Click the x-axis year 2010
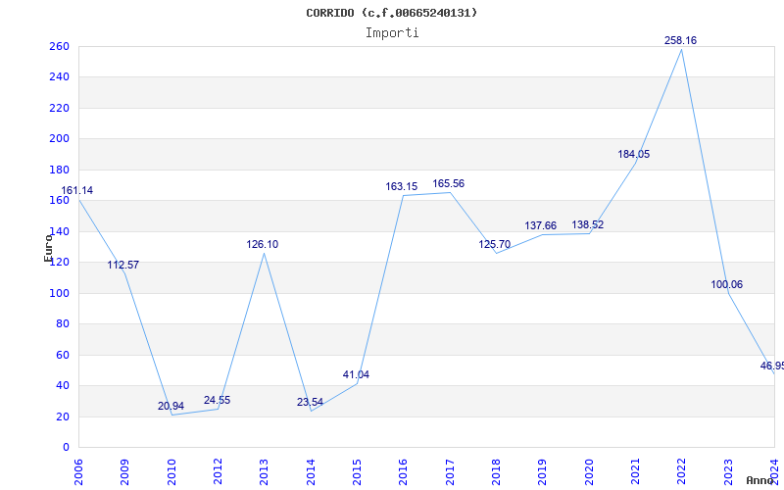The height and width of the screenshot is (490, 784). [x=171, y=472]
